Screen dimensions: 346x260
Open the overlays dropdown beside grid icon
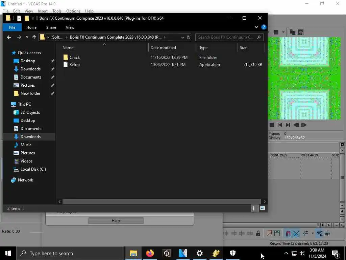283,32
